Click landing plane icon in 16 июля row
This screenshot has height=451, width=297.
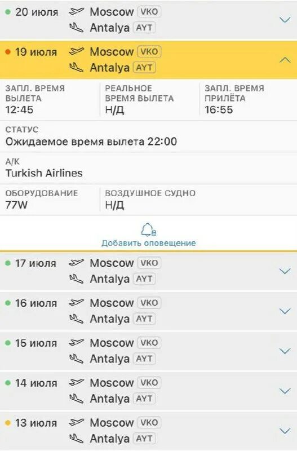[77, 319]
